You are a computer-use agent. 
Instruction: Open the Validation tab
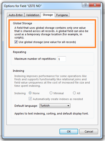[x=33, y=15]
